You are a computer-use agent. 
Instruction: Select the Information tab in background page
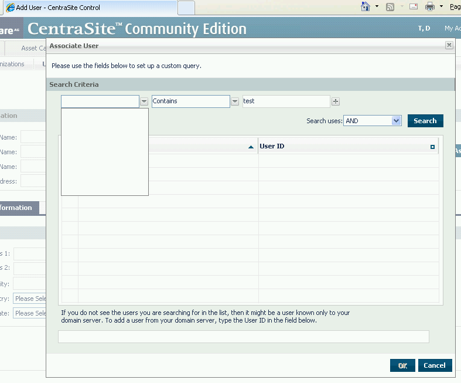19,208
